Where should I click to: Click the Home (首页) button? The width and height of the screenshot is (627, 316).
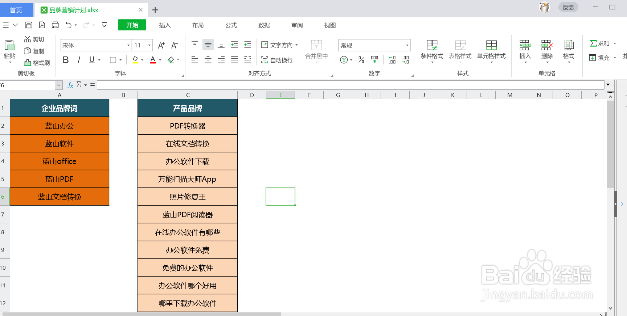(x=16, y=10)
